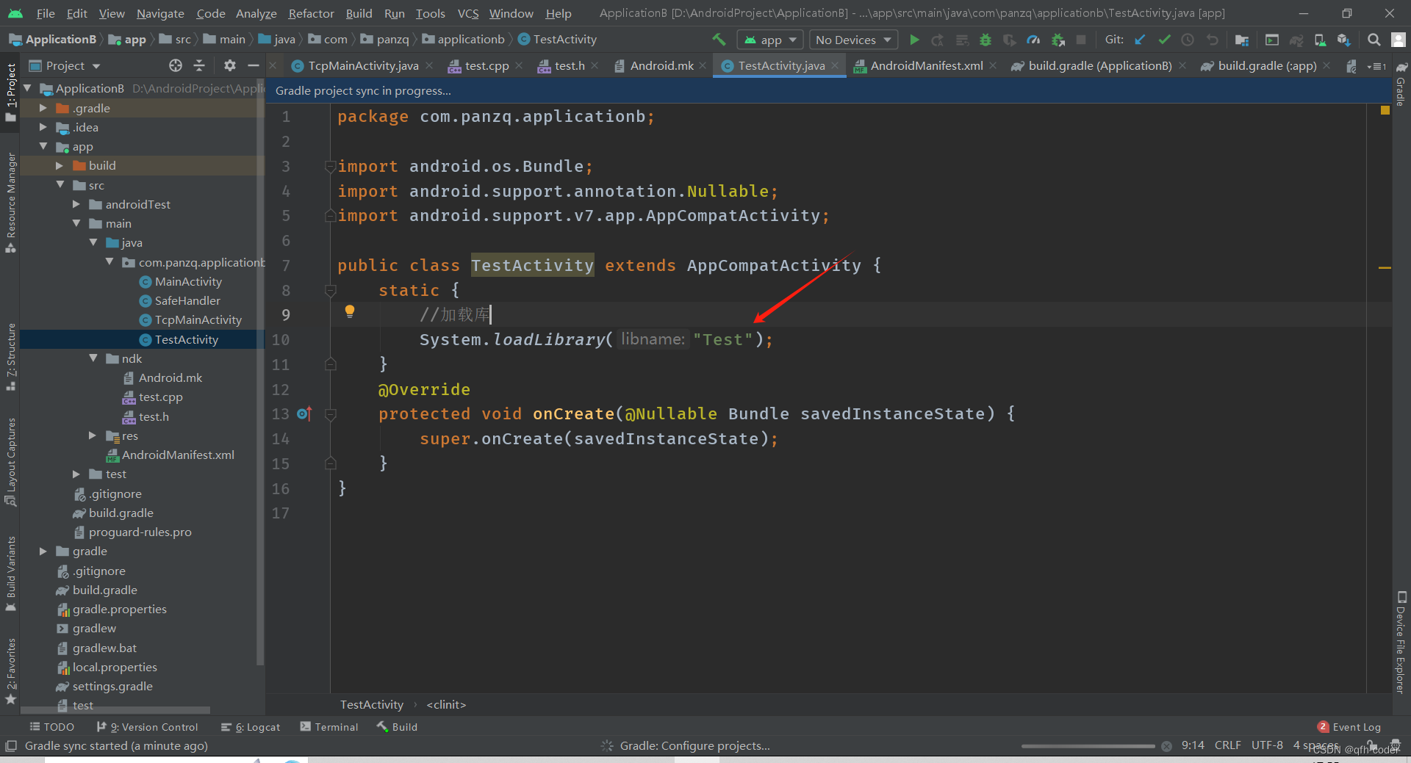Toggle the Resource Manager side panel

10,203
